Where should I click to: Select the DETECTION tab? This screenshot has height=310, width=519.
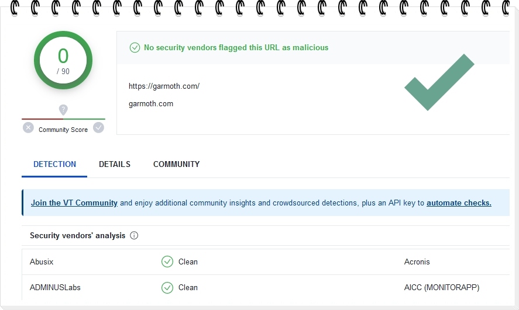[54, 164]
